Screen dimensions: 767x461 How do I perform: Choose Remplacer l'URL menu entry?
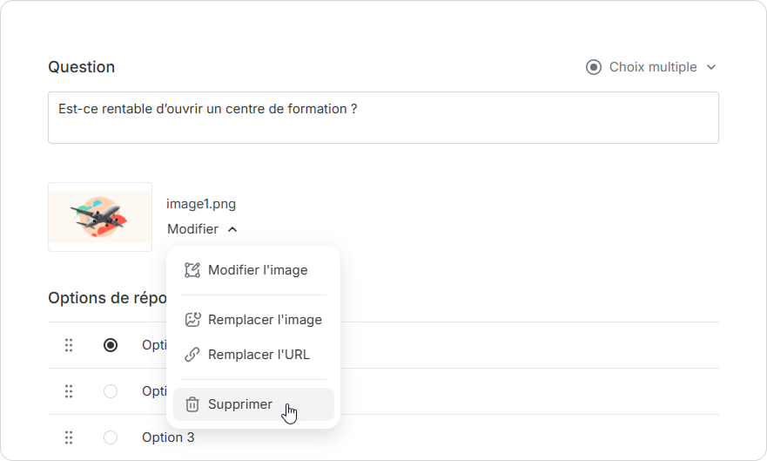[x=258, y=355]
